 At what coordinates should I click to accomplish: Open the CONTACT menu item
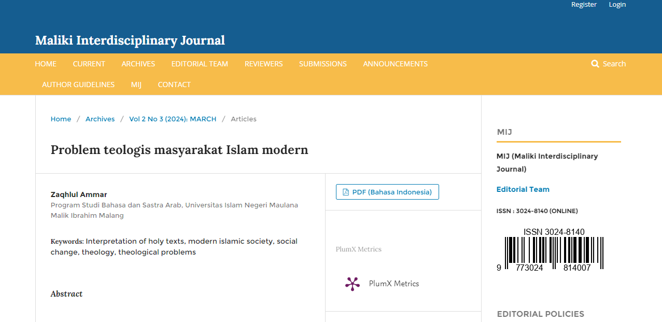pyautogui.click(x=174, y=85)
